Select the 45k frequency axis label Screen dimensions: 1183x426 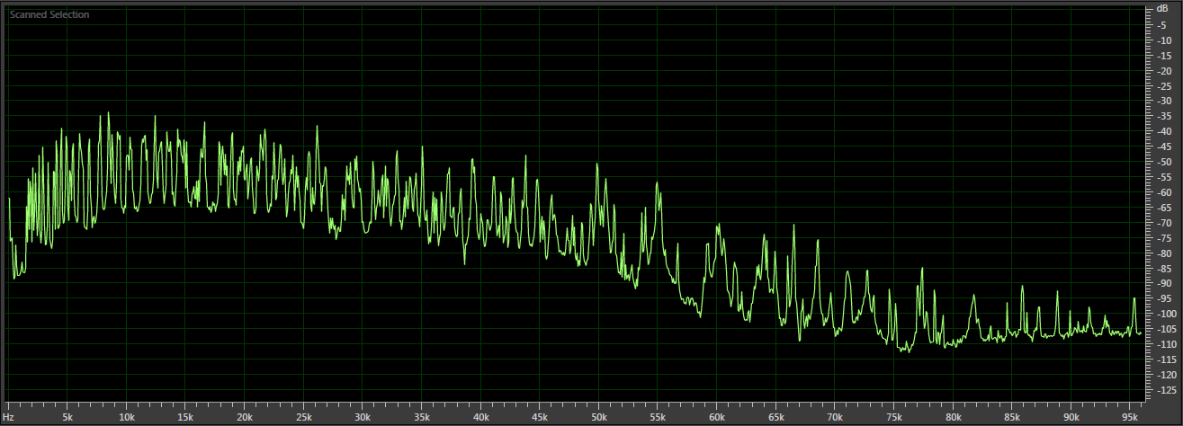click(540, 418)
